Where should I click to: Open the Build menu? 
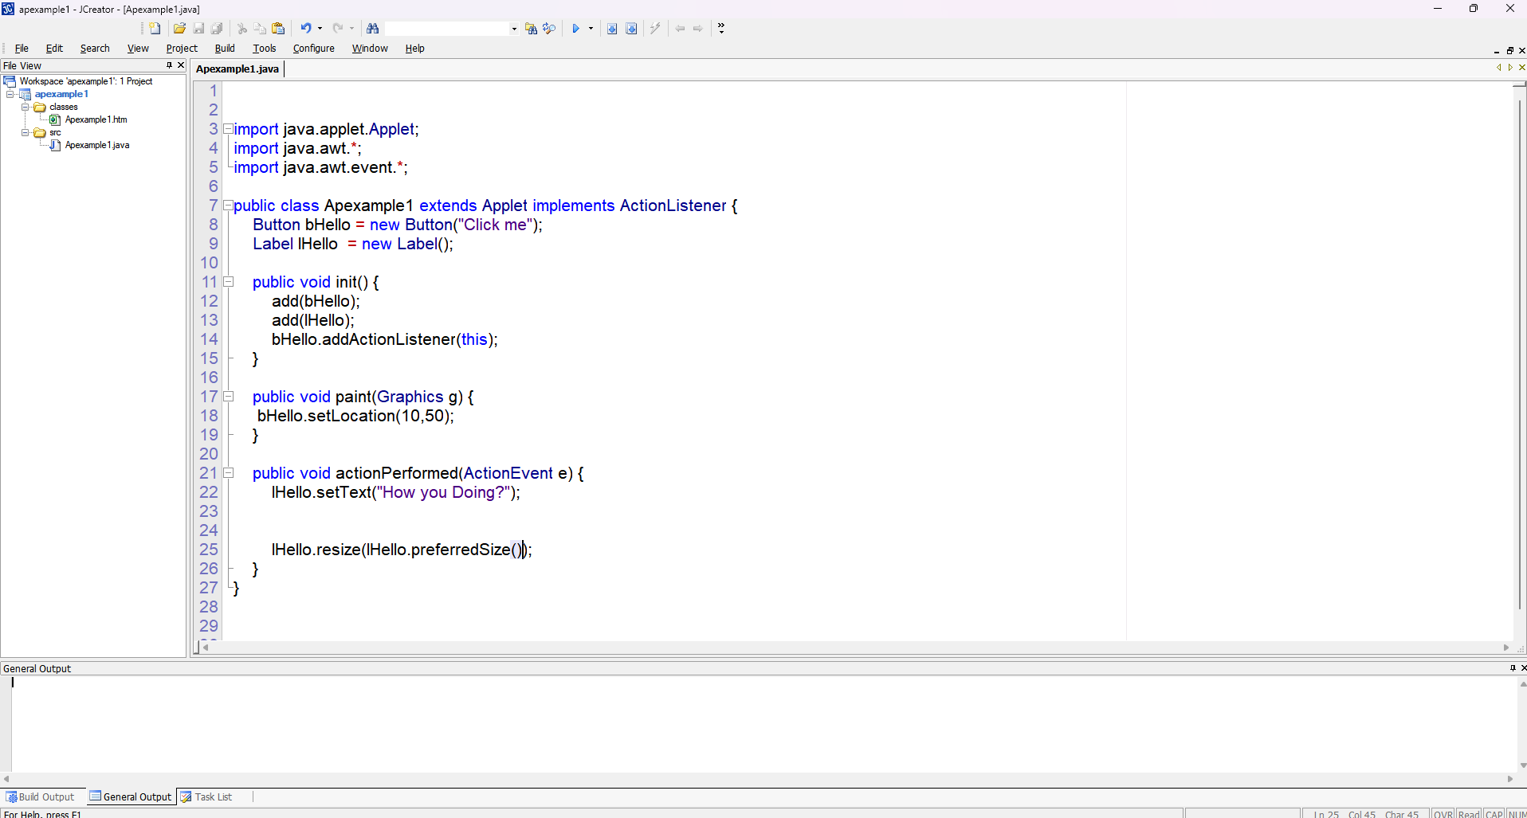225,49
